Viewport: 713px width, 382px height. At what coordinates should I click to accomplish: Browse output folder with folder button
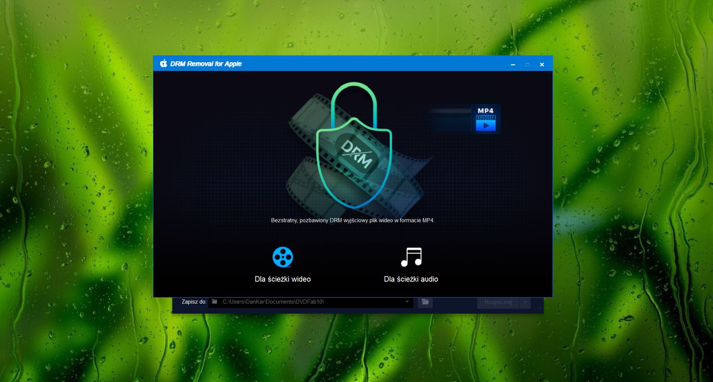(x=425, y=302)
